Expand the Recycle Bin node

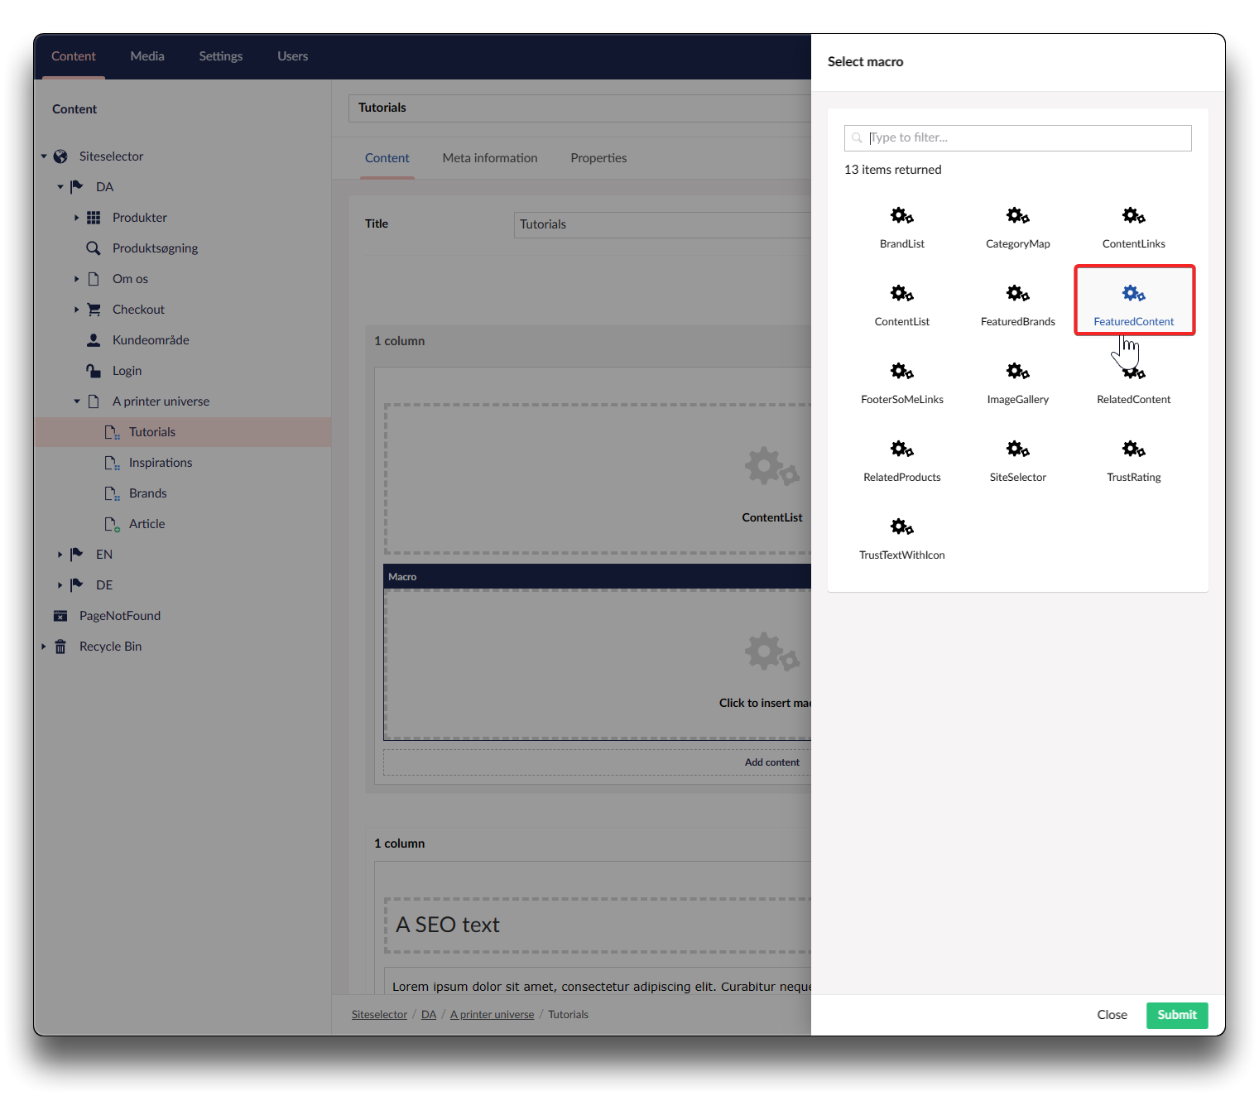[44, 647]
